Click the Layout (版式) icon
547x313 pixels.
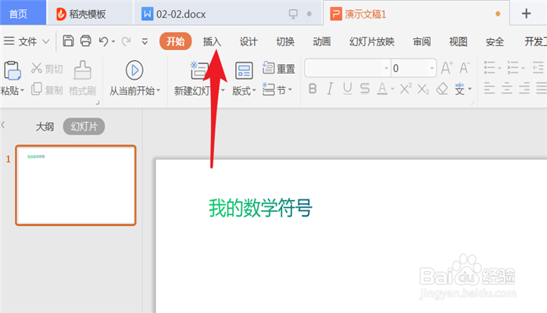244,70
